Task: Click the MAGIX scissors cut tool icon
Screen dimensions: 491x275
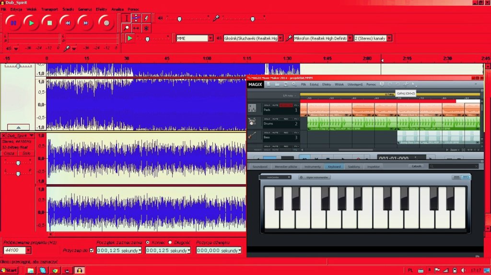Action: [x=406, y=84]
